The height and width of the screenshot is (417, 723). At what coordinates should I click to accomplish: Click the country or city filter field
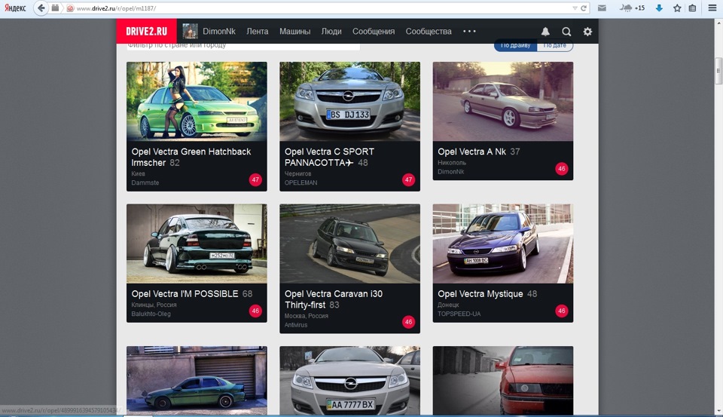pos(243,46)
